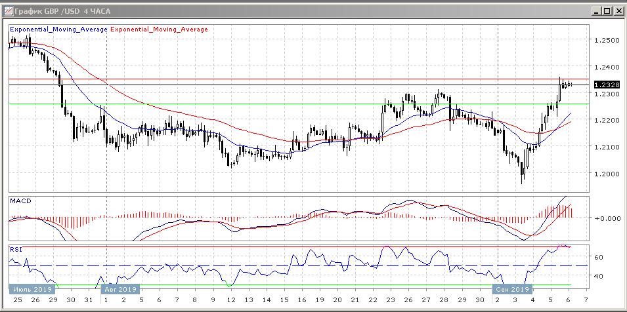Click the 1.2000 price axis label
This screenshot has height=312, width=627.
606,174
